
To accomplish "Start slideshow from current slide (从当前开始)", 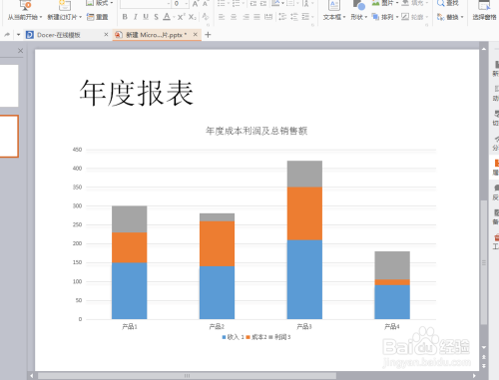I will (25, 10).
